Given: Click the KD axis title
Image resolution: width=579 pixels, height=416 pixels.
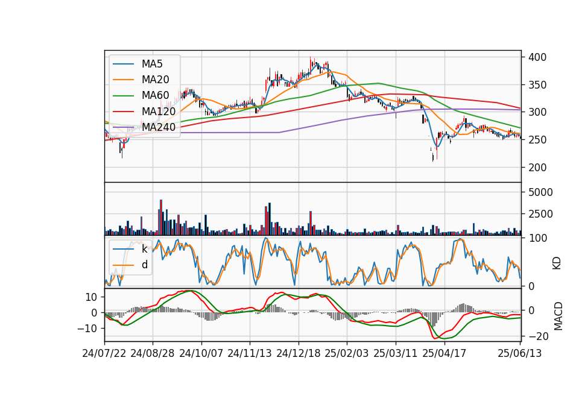Looking at the screenshot, I should 557,263.
